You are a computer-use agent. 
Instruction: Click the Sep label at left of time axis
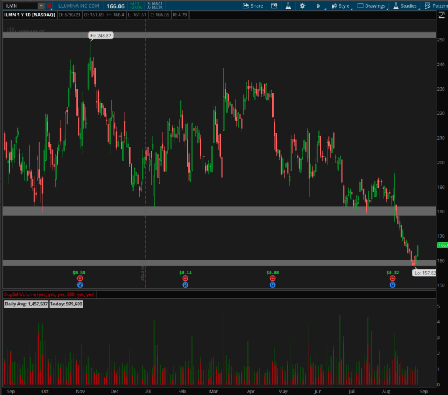(x=10, y=392)
